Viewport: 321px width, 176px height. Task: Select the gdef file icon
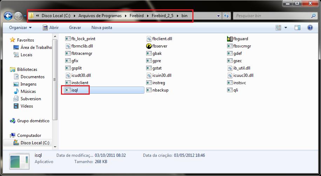[x=230, y=53]
